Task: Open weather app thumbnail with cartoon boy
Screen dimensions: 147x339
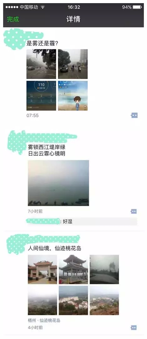Action: [x=73, y=96]
